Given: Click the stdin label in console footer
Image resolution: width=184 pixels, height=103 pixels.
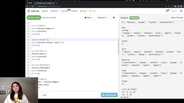Looking at the screenshot, I should [122, 97].
